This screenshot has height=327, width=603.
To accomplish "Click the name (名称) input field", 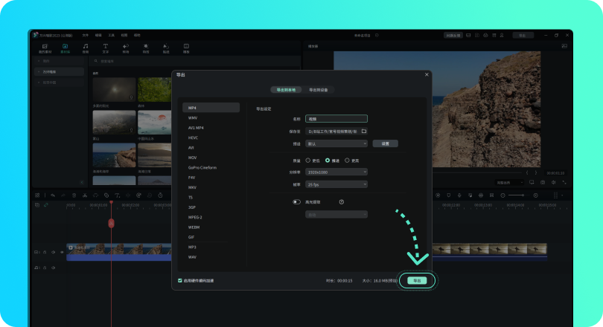I will tap(336, 118).
